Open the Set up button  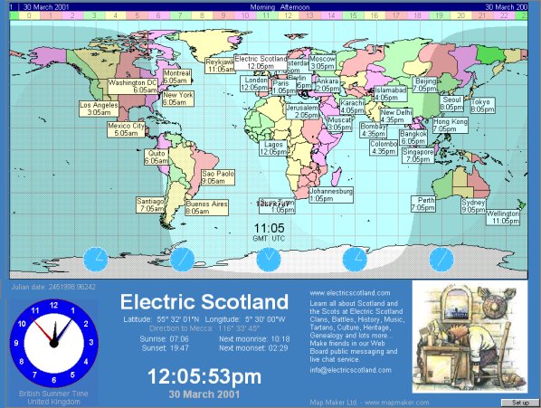tap(520, 403)
